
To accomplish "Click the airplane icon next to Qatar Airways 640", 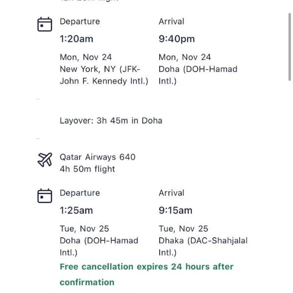I will [x=44, y=160].
